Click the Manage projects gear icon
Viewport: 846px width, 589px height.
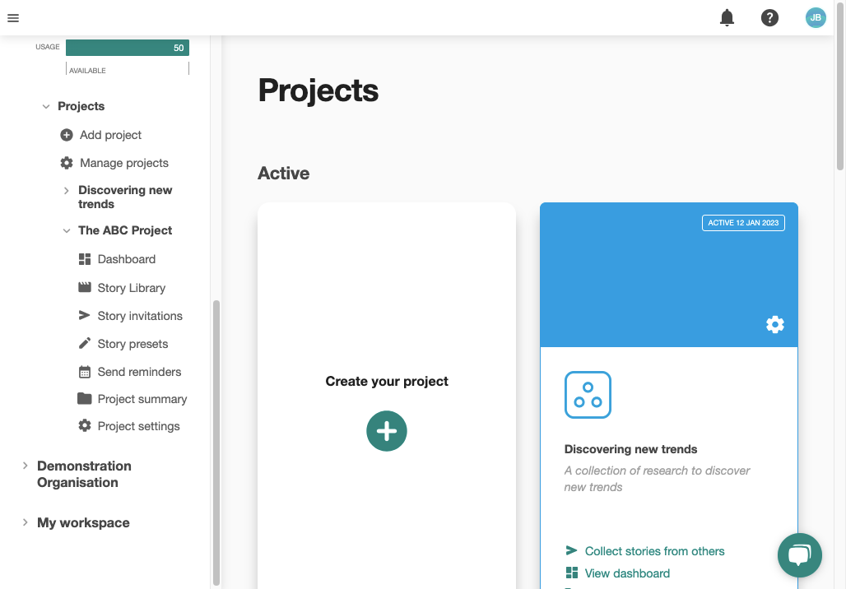point(67,163)
